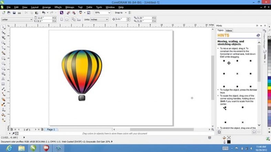The image size is (271, 152).
Task: Select the Freehand tool
Action: pyautogui.click(x=3, y=48)
